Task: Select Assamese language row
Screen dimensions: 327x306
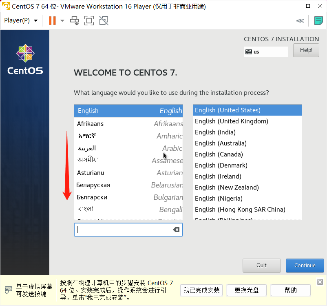Action: click(128, 160)
